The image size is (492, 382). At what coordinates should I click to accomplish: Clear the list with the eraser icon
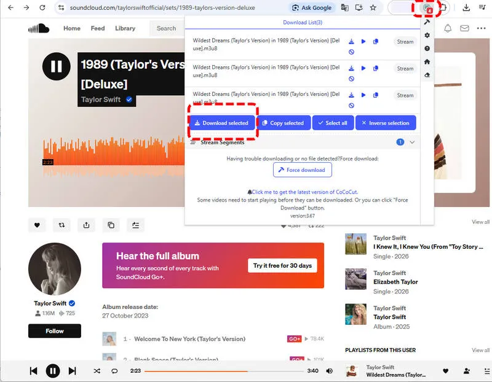tap(427, 75)
